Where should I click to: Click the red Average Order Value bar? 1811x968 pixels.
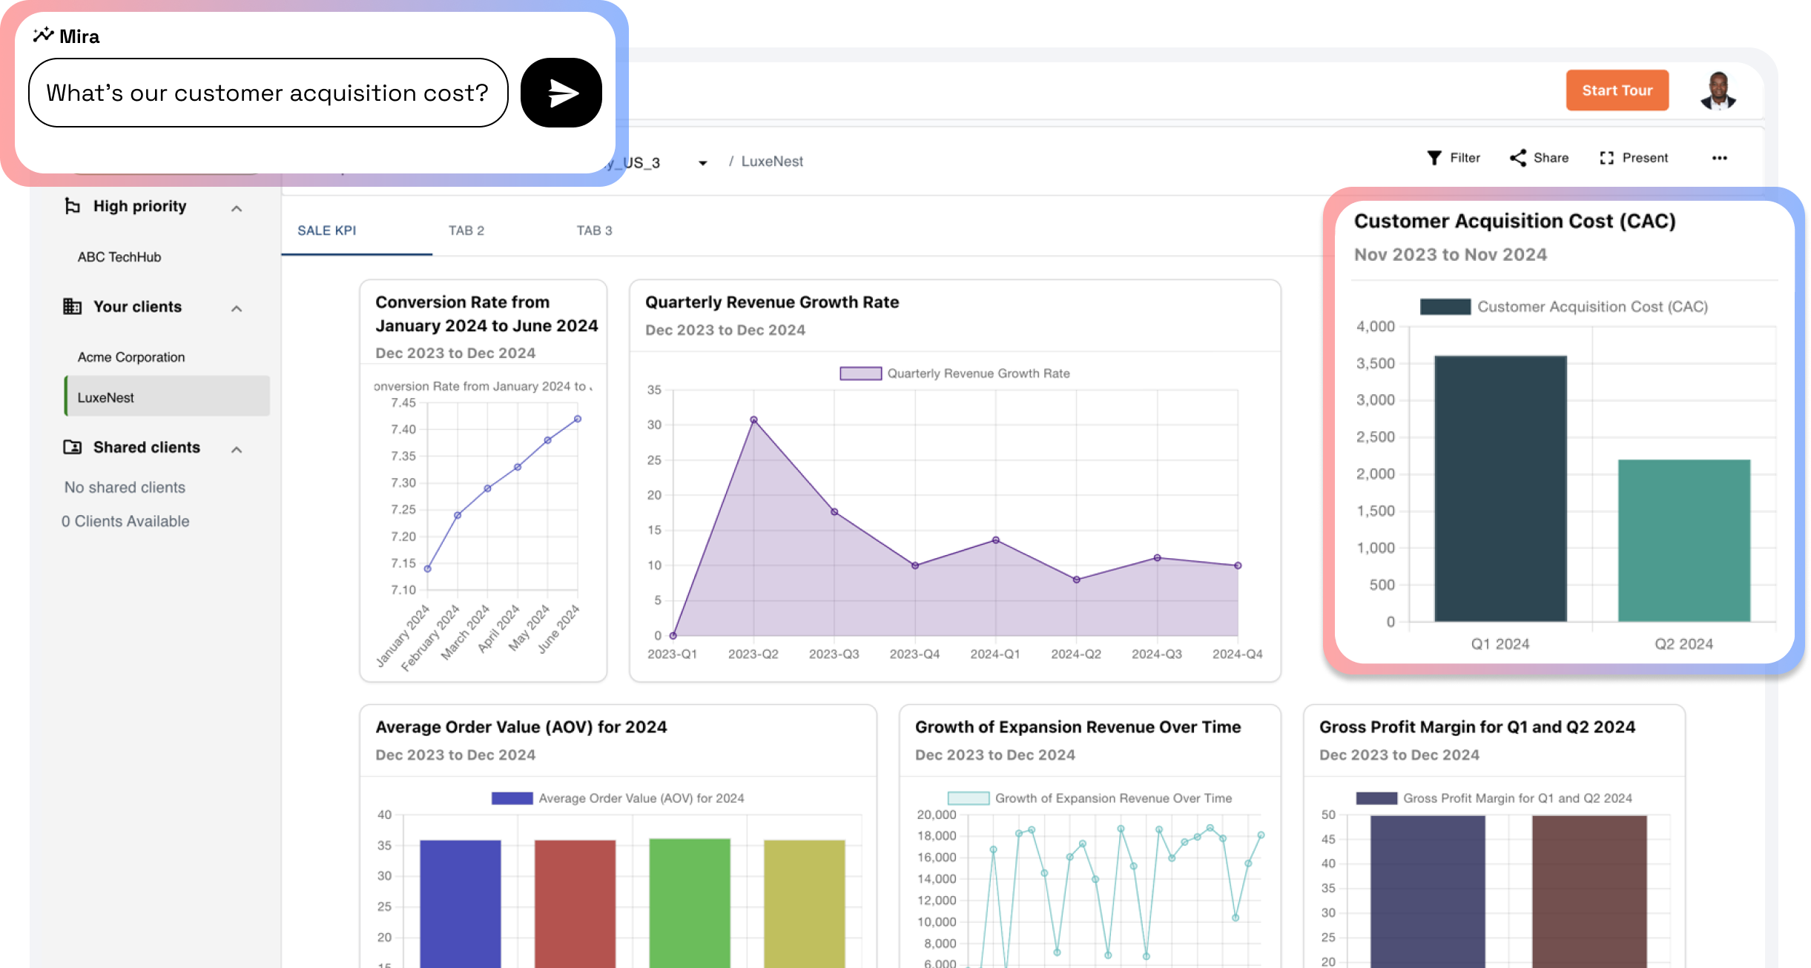[575, 904]
